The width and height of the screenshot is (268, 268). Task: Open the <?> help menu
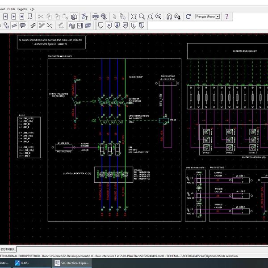pyautogui.click(x=32, y=8)
